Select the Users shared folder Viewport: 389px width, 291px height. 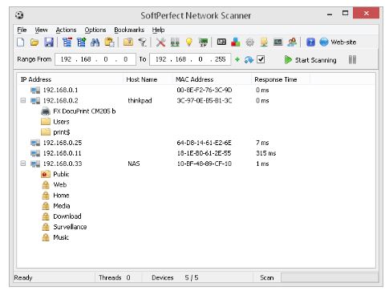tap(55, 122)
